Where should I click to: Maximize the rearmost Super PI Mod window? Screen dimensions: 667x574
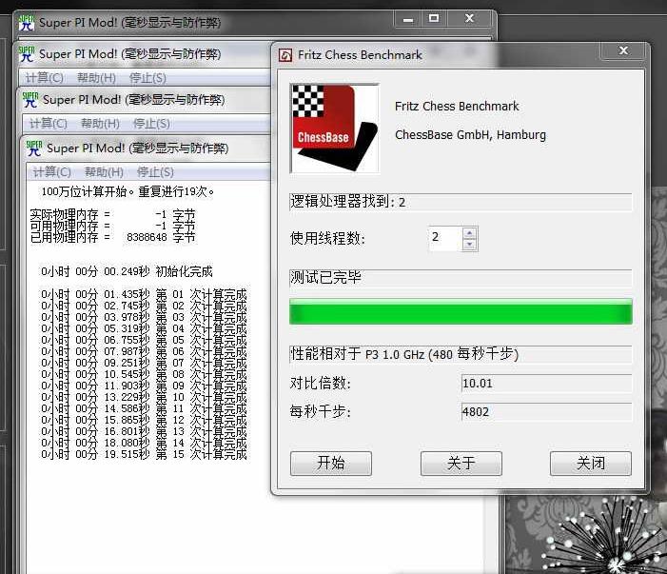(x=434, y=19)
